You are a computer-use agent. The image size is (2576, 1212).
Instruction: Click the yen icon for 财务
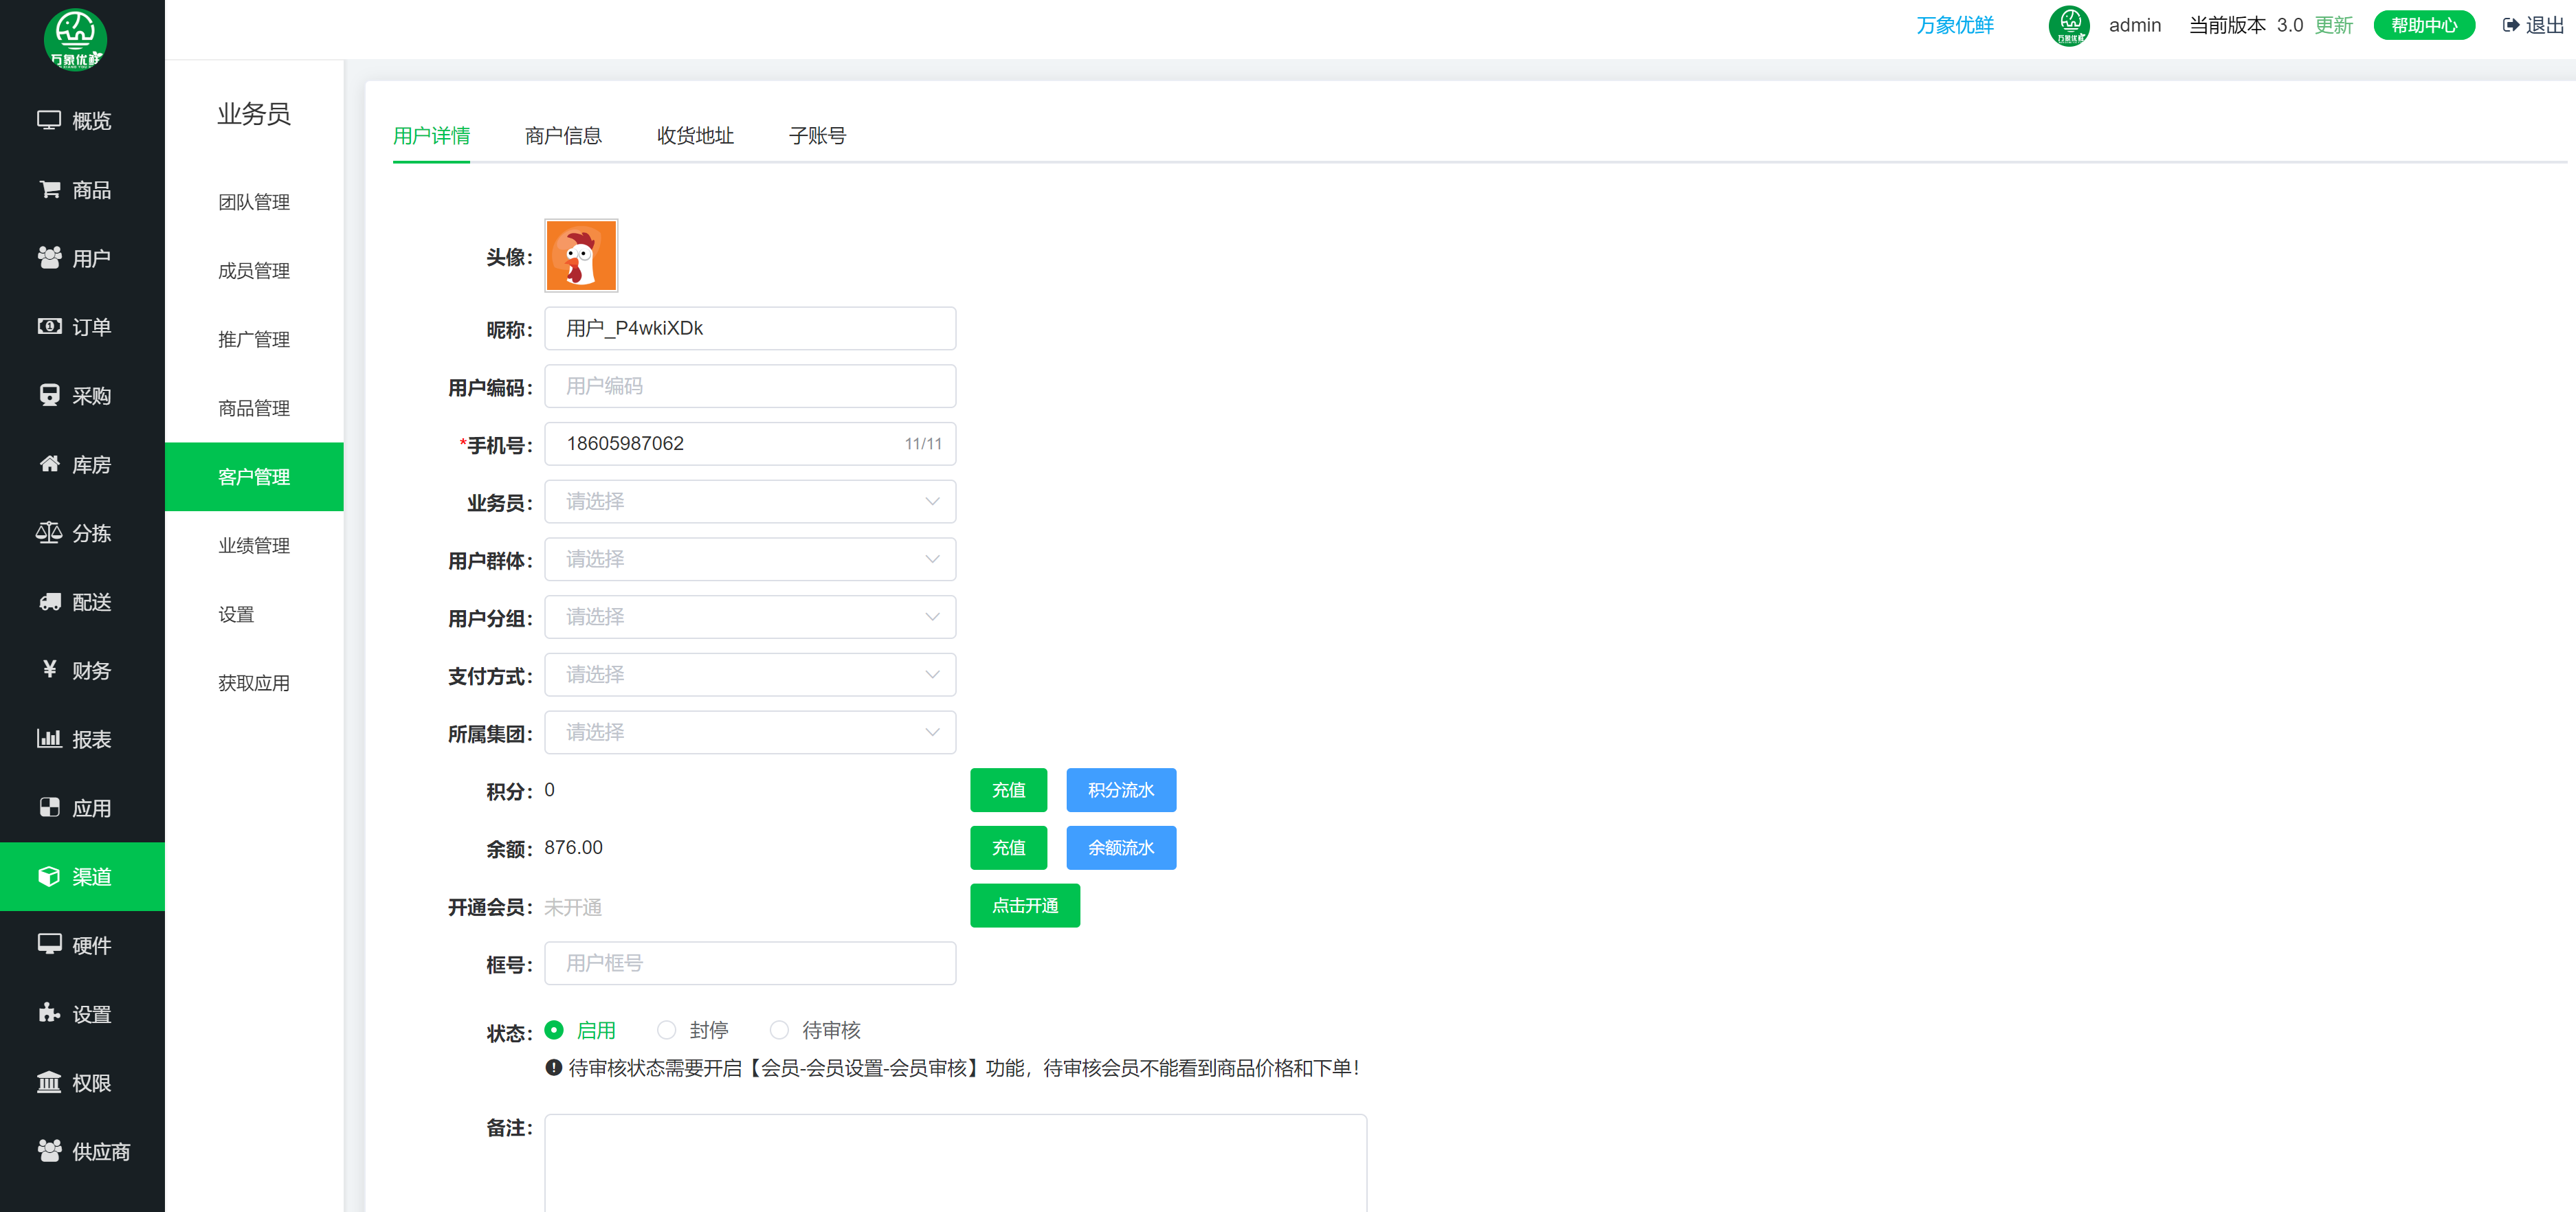click(49, 669)
